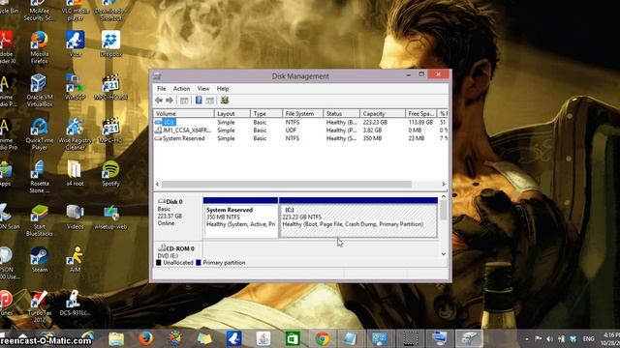Sort by the File System column header
Viewport: 620px width, 348px height.
point(302,114)
